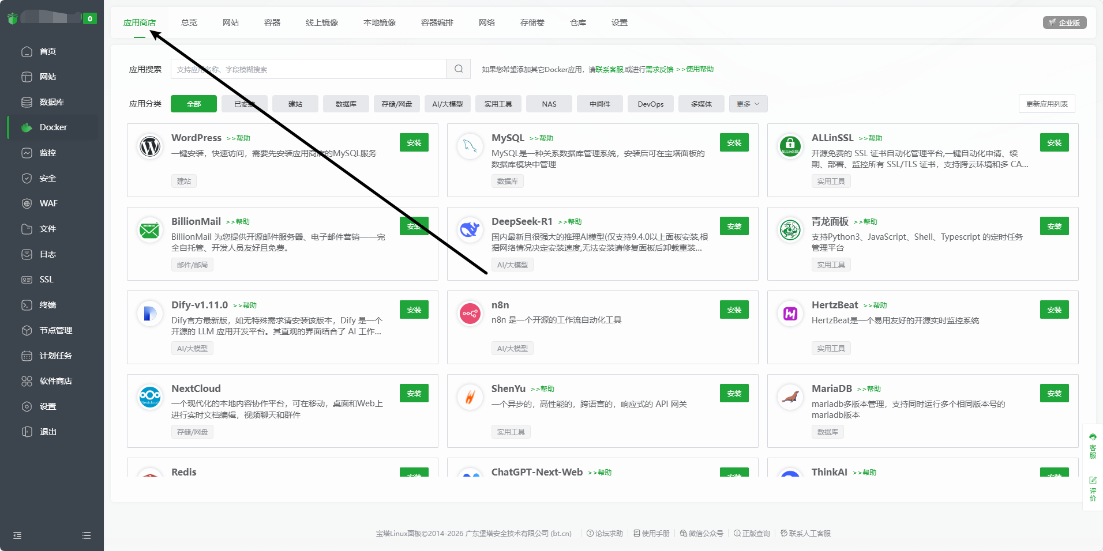Switch to the 容器 tab
The width and height of the screenshot is (1103, 551).
[x=272, y=22]
